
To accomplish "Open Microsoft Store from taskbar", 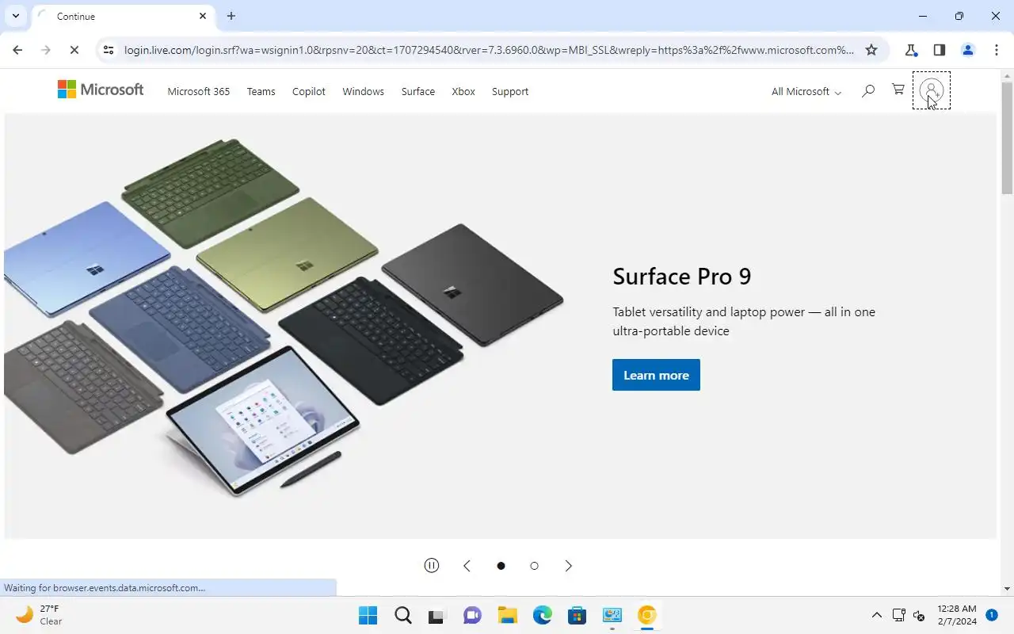I will tap(578, 615).
